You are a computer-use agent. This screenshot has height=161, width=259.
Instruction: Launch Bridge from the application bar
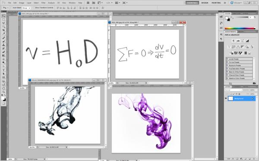(x=88, y=3)
